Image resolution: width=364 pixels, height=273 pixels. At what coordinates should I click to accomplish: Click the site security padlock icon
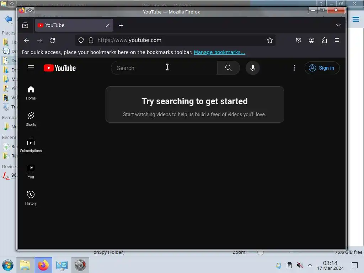point(91,41)
